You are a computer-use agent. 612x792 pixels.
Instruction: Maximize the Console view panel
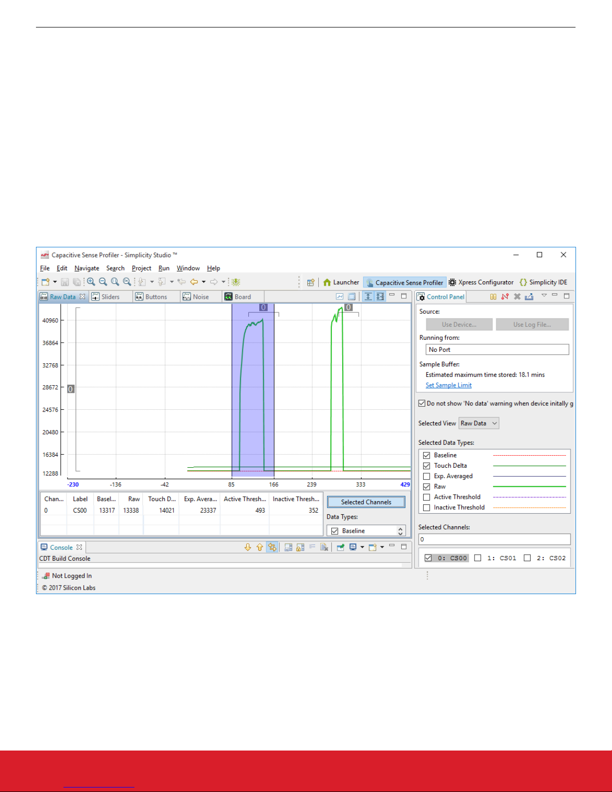pos(404,546)
